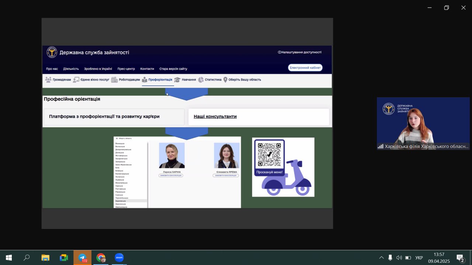The width and height of the screenshot is (472, 265).
Task: Open "Налаштування доступності" accessibility settings
Action: [x=299, y=52]
